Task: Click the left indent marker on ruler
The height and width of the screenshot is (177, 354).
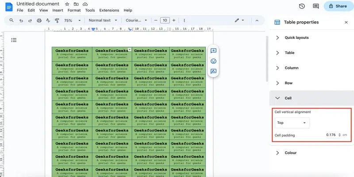Action: pos(93,29)
